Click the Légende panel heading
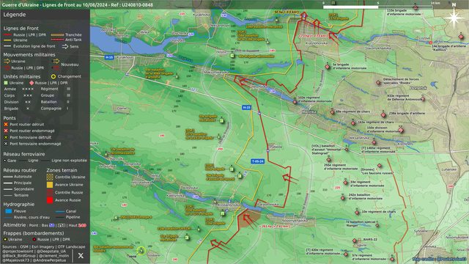 click(x=15, y=15)
